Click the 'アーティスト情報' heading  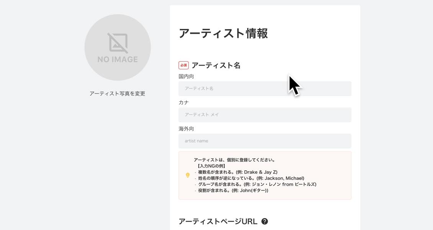[x=223, y=33]
